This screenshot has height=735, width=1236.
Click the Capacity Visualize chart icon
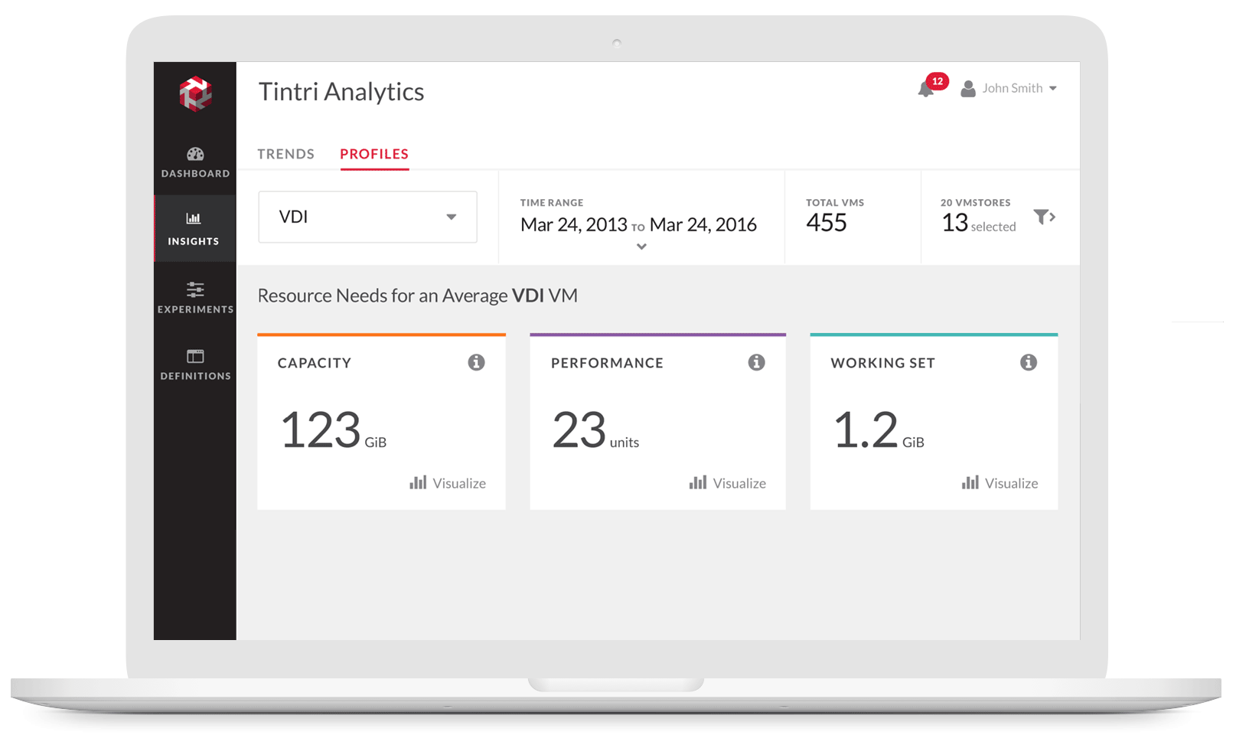click(418, 482)
